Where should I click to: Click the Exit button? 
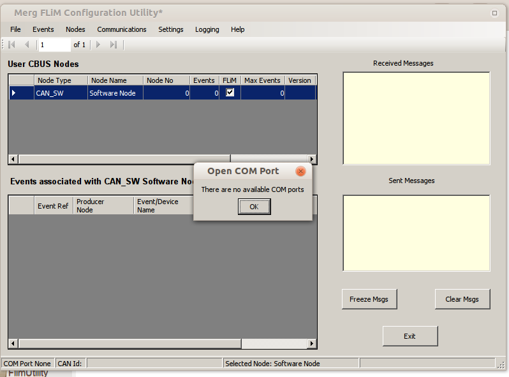pyautogui.click(x=410, y=336)
